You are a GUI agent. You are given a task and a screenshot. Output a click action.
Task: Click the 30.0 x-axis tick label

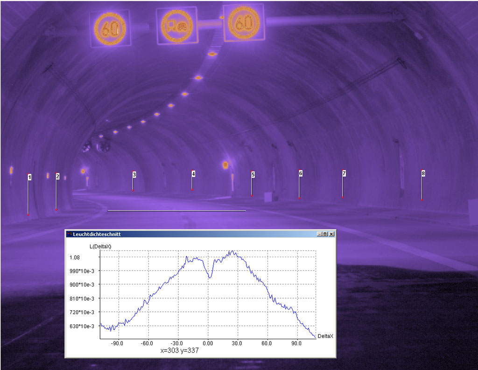237,343
